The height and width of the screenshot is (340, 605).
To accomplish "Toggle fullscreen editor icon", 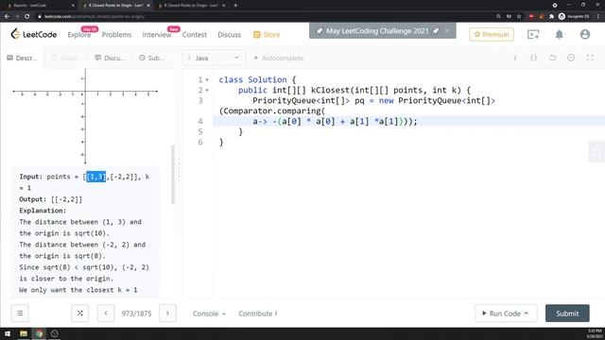I will click(590, 58).
